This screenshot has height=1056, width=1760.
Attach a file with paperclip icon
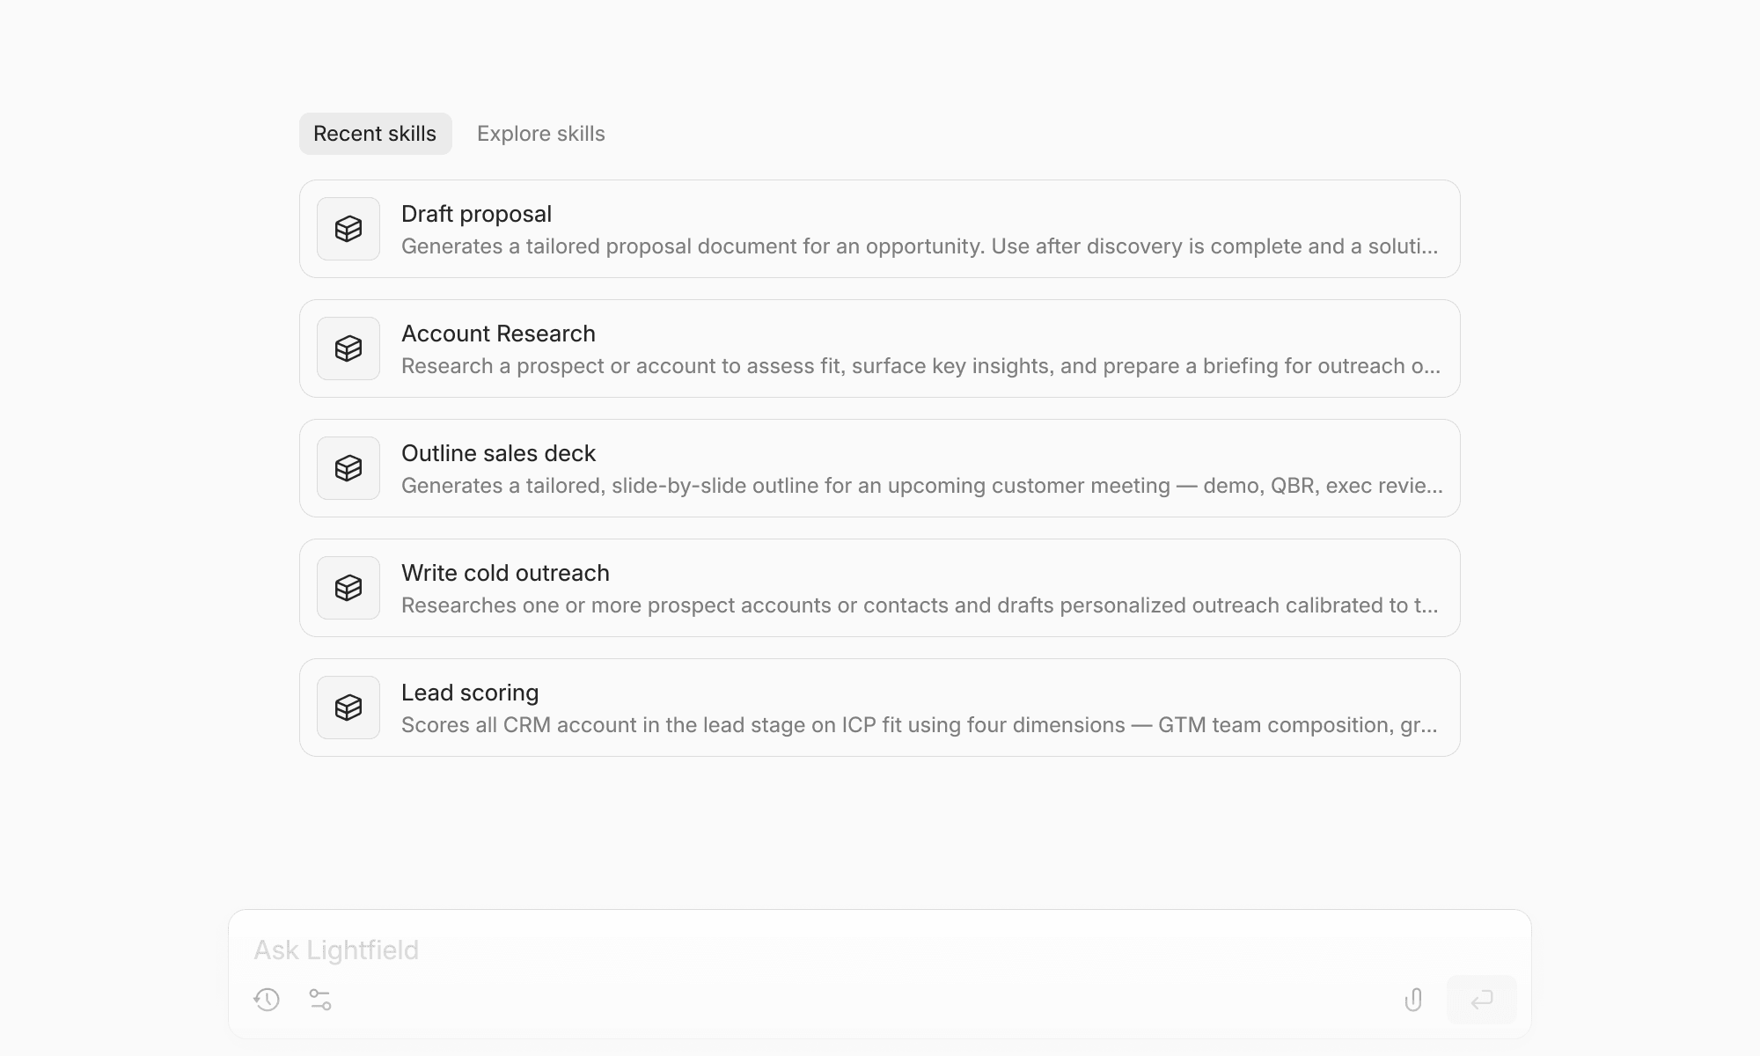pyautogui.click(x=1413, y=1000)
